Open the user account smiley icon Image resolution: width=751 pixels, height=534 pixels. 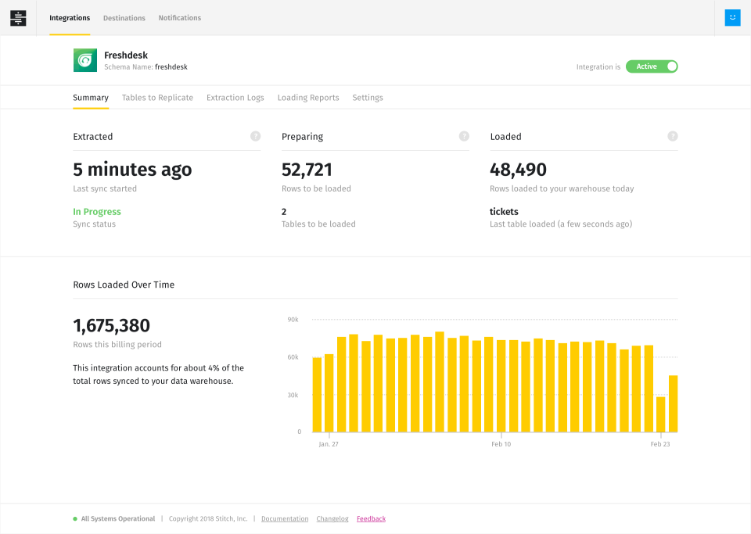732,17
